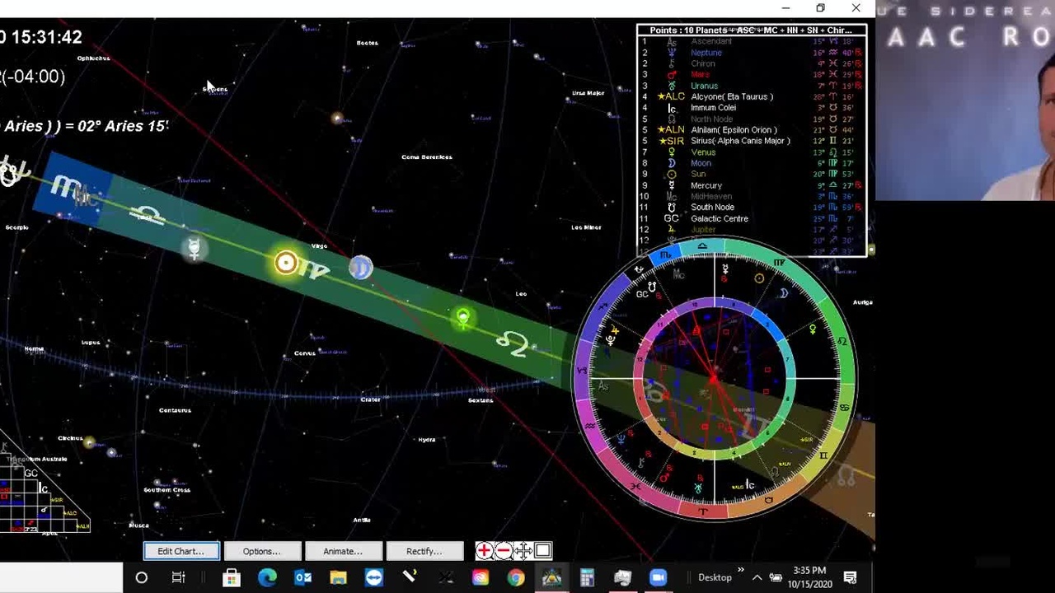1055x593 pixels.
Task: Click the Coma Berenices constellation label
Action: coord(427,156)
